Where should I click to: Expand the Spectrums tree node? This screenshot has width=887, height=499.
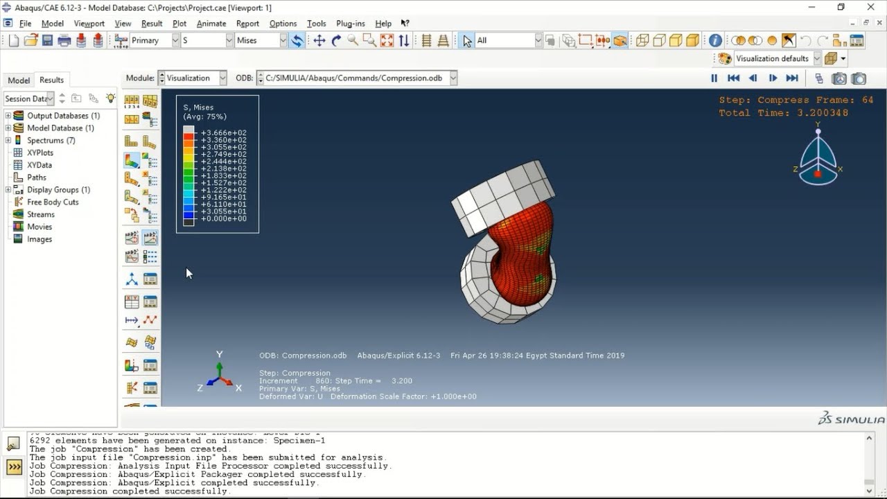8,141
